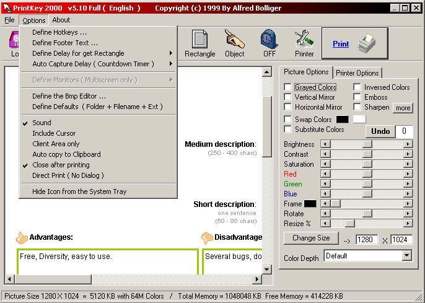425x303 pixels.
Task: Expand Auto Capture Delay submenu
Action: tap(99, 64)
